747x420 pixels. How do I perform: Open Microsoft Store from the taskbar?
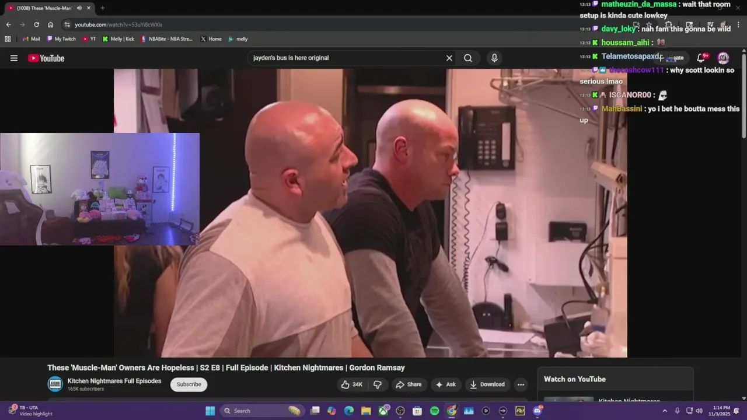pyautogui.click(x=417, y=411)
